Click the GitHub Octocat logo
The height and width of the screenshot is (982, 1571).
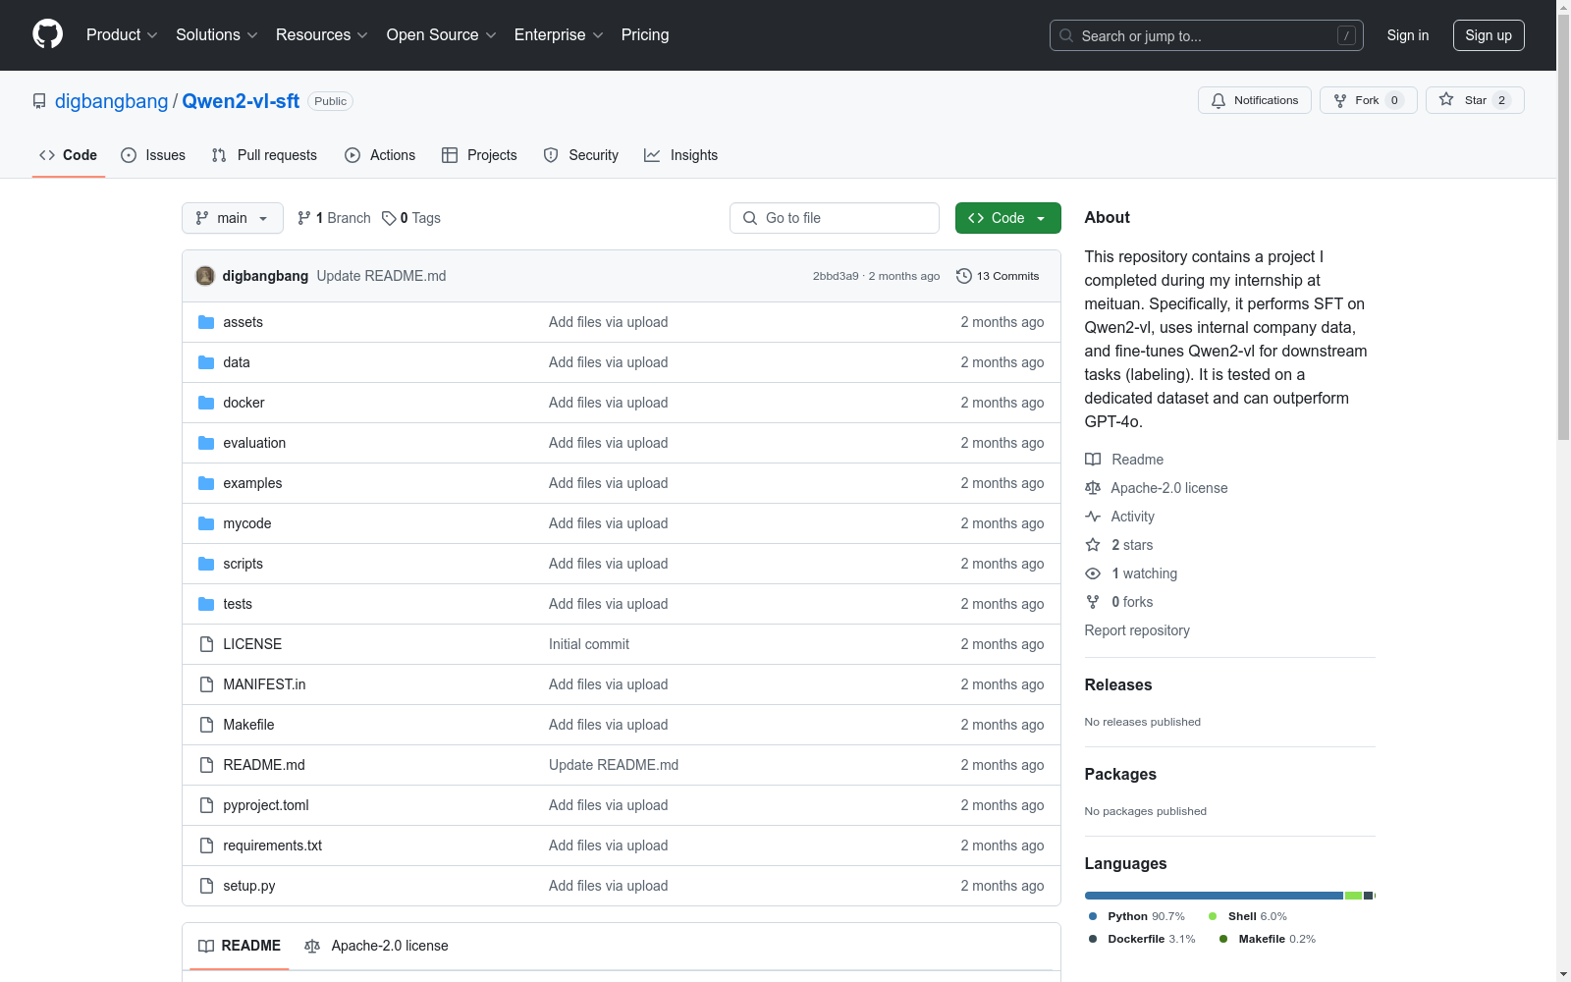pyautogui.click(x=47, y=34)
